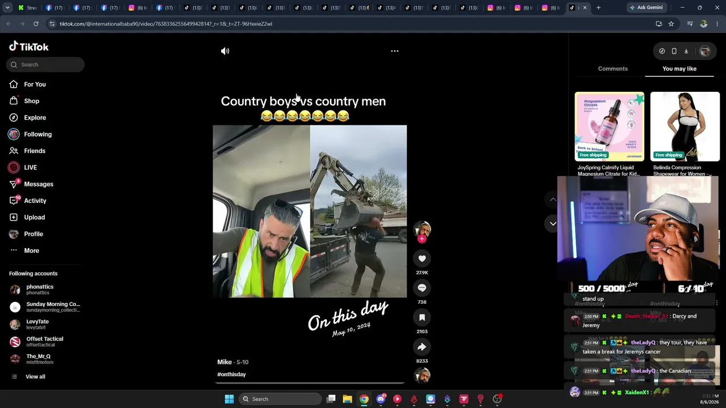Click the install app icon in address bar
The height and width of the screenshot is (408, 726).
[x=659, y=24]
